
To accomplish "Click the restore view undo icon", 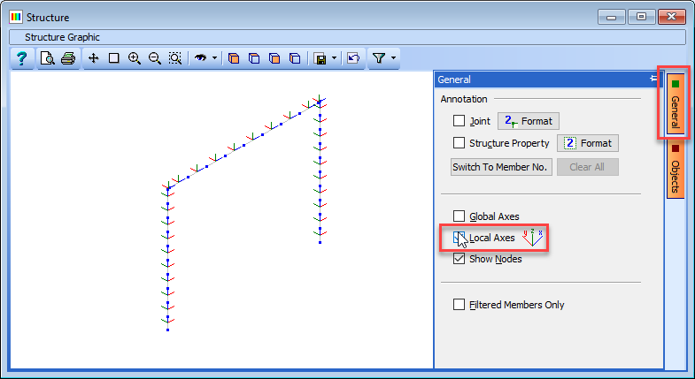I will [353, 58].
